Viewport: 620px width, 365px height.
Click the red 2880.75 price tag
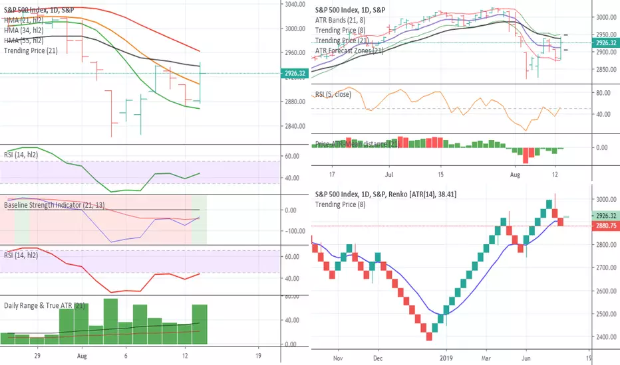click(x=606, y=226)
